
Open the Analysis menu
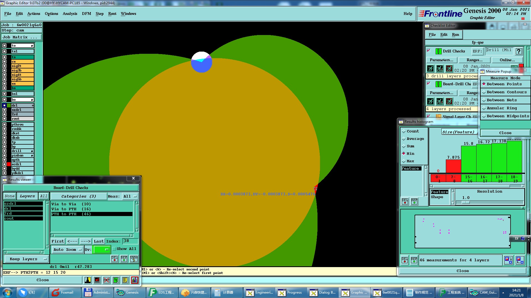[x=70, y=14]
